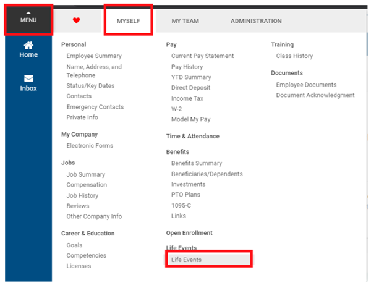The width and height of the screenshot is (371, 288).
Task: Switch to the MY TEAM tab
Action: coord(185,21)
